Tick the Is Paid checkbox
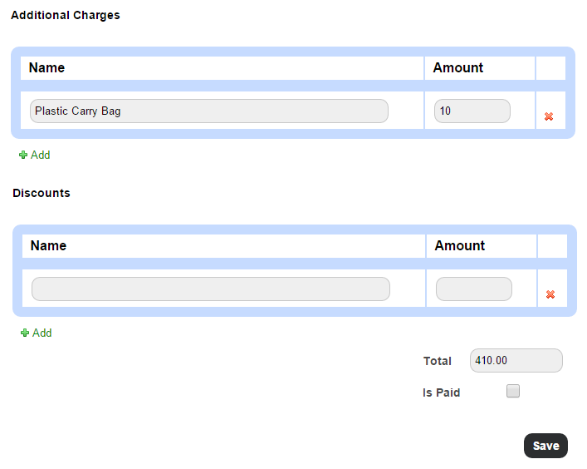 pyautogui.click(x=513, y=391)
